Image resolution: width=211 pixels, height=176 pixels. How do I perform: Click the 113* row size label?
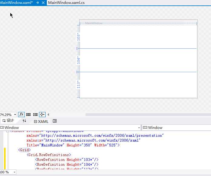(78, 85)
